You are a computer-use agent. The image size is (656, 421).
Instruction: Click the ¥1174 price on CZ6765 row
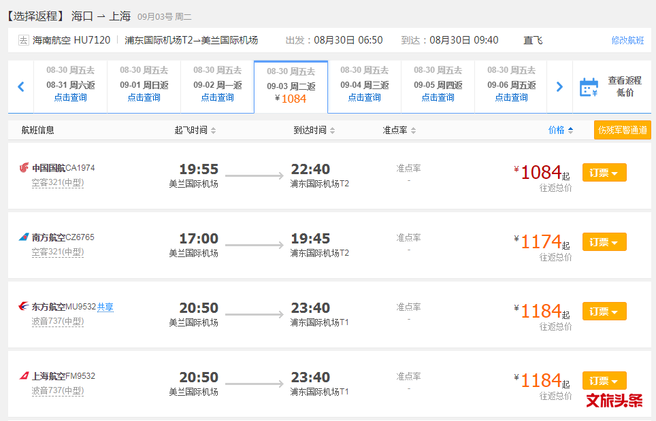coord(542,241)
